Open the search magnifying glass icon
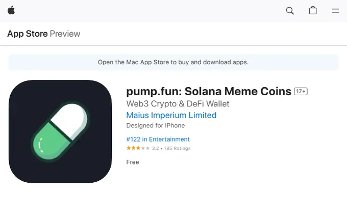 290,11
